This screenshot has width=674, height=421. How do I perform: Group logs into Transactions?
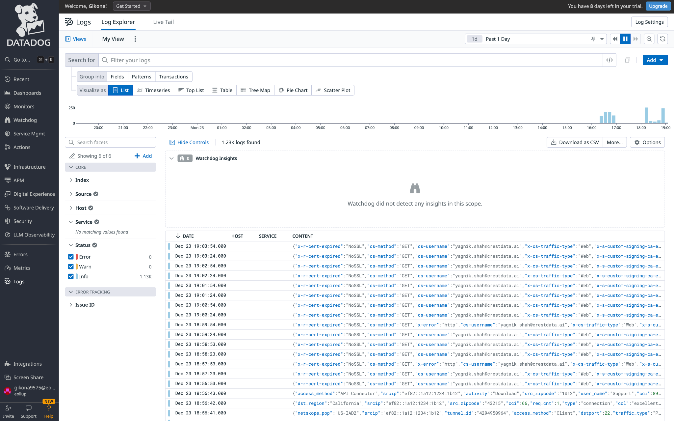(x=173, y=77)
